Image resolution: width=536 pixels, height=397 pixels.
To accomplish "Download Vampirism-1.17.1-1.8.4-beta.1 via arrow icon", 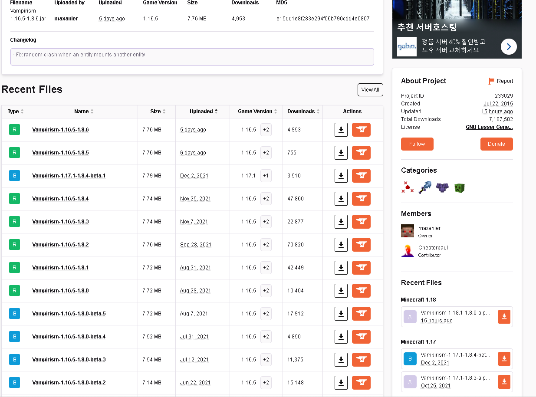I will tap(341, 176).
